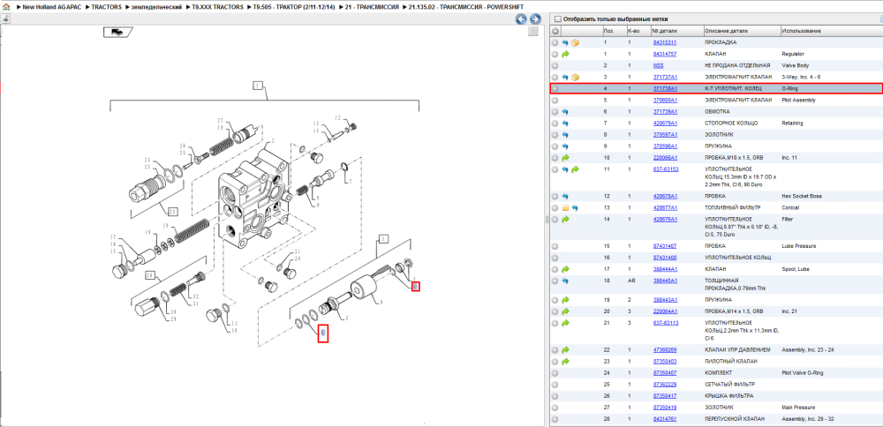The height and width of the screenshot is (427, 883).
Task: Click callout label 22 in the diagram
Action: tap(172, 212)
